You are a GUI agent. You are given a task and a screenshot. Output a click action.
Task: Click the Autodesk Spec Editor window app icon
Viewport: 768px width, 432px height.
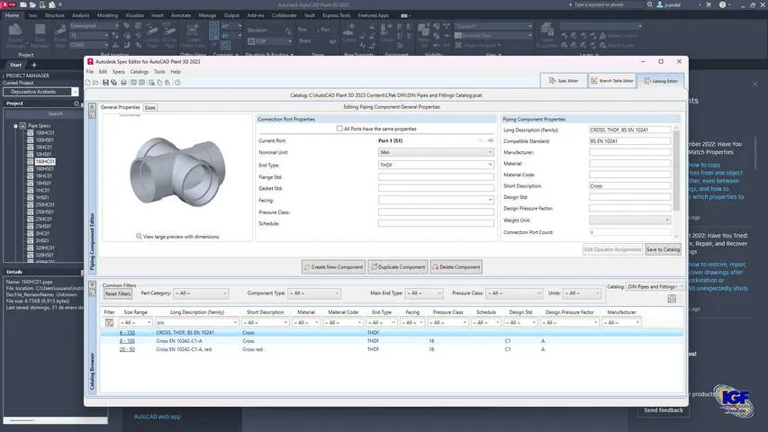(x=90, y=62)
